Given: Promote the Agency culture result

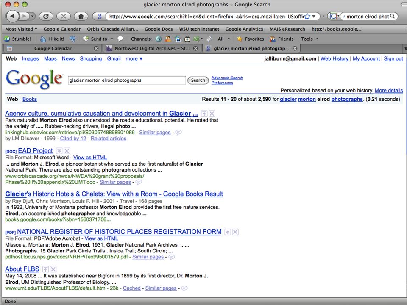Looking at the screenshot, I should point(204,114).
